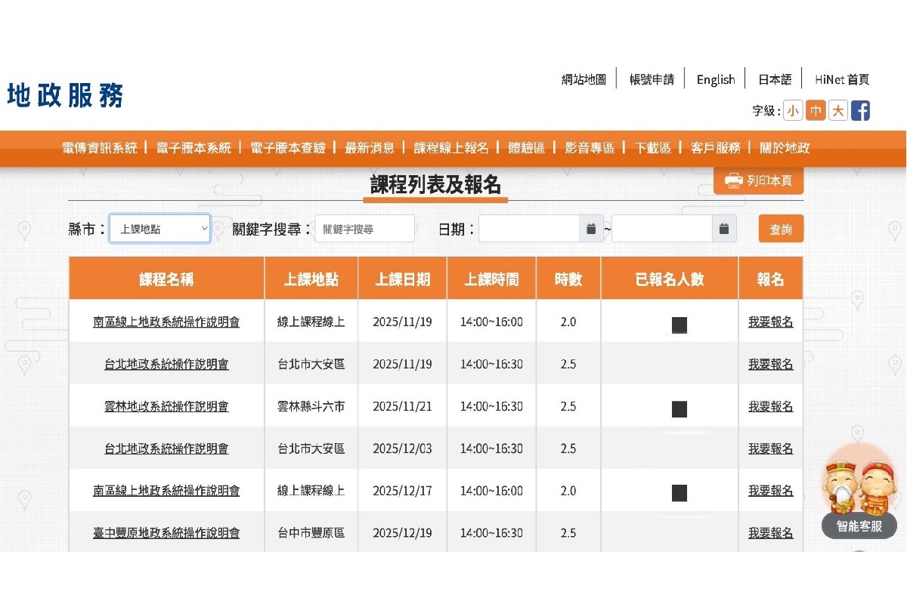Click the start date calendar icon

591,229
